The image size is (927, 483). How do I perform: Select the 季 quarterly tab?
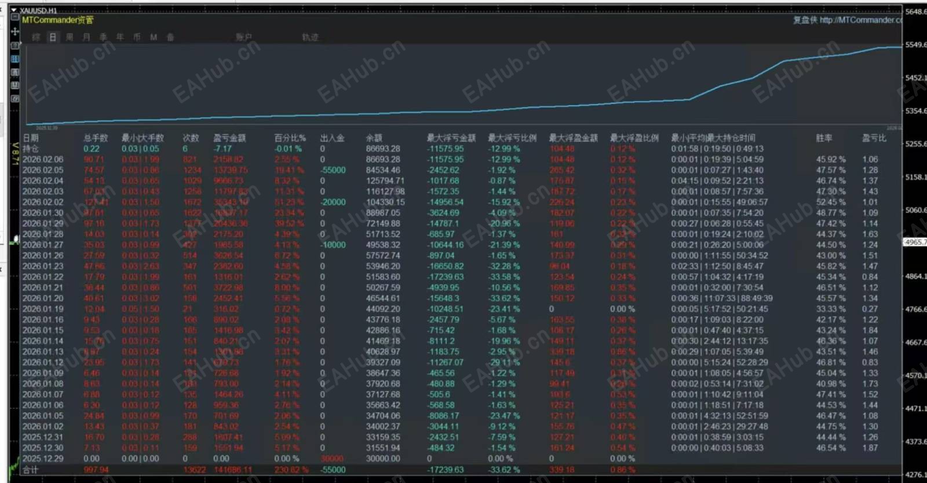pyautogui.click(x=103, y=37)
